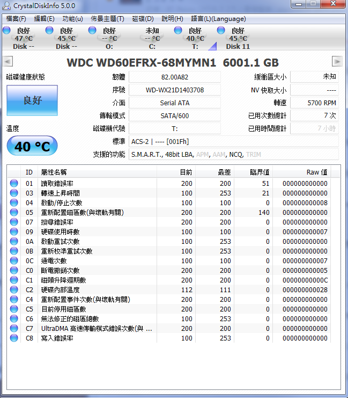The image size is (348, 398).
Task: Click status icon for 07 搜尋錯誤率
Action: pyautogui.click(x=14, y=222)
